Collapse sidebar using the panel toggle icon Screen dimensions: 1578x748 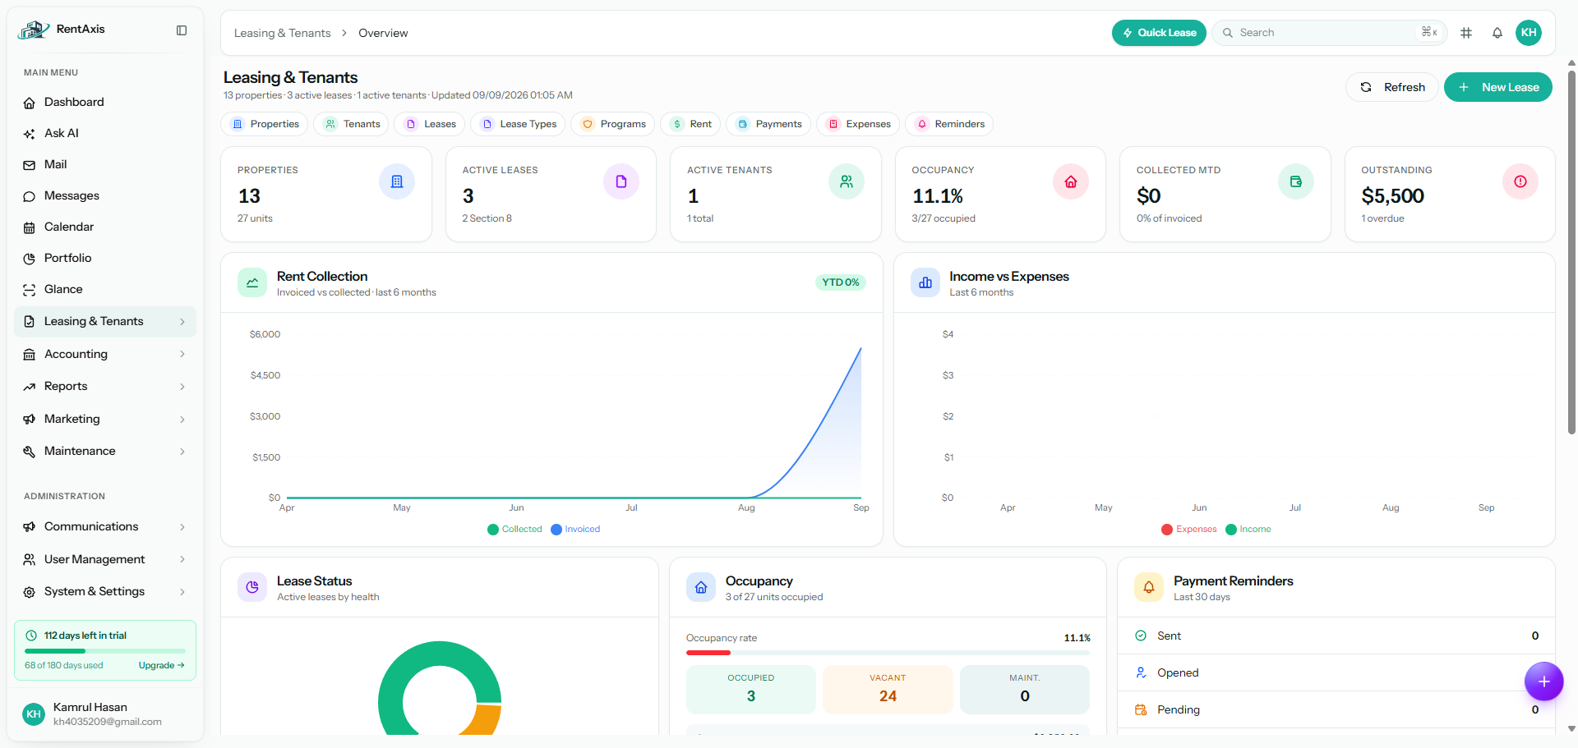tap(182, 30)
